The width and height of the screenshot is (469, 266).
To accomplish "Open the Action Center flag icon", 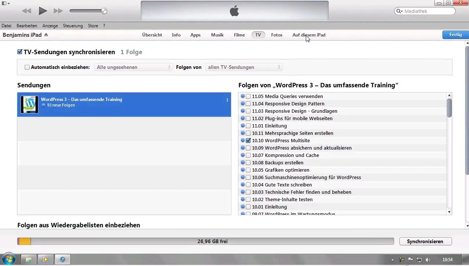I will (x=410, y=260).
